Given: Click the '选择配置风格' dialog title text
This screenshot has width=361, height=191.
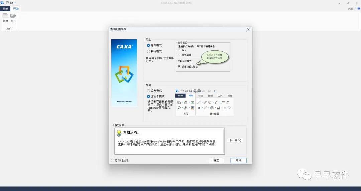Looking at the screenshot, I should tap(118, 29).
